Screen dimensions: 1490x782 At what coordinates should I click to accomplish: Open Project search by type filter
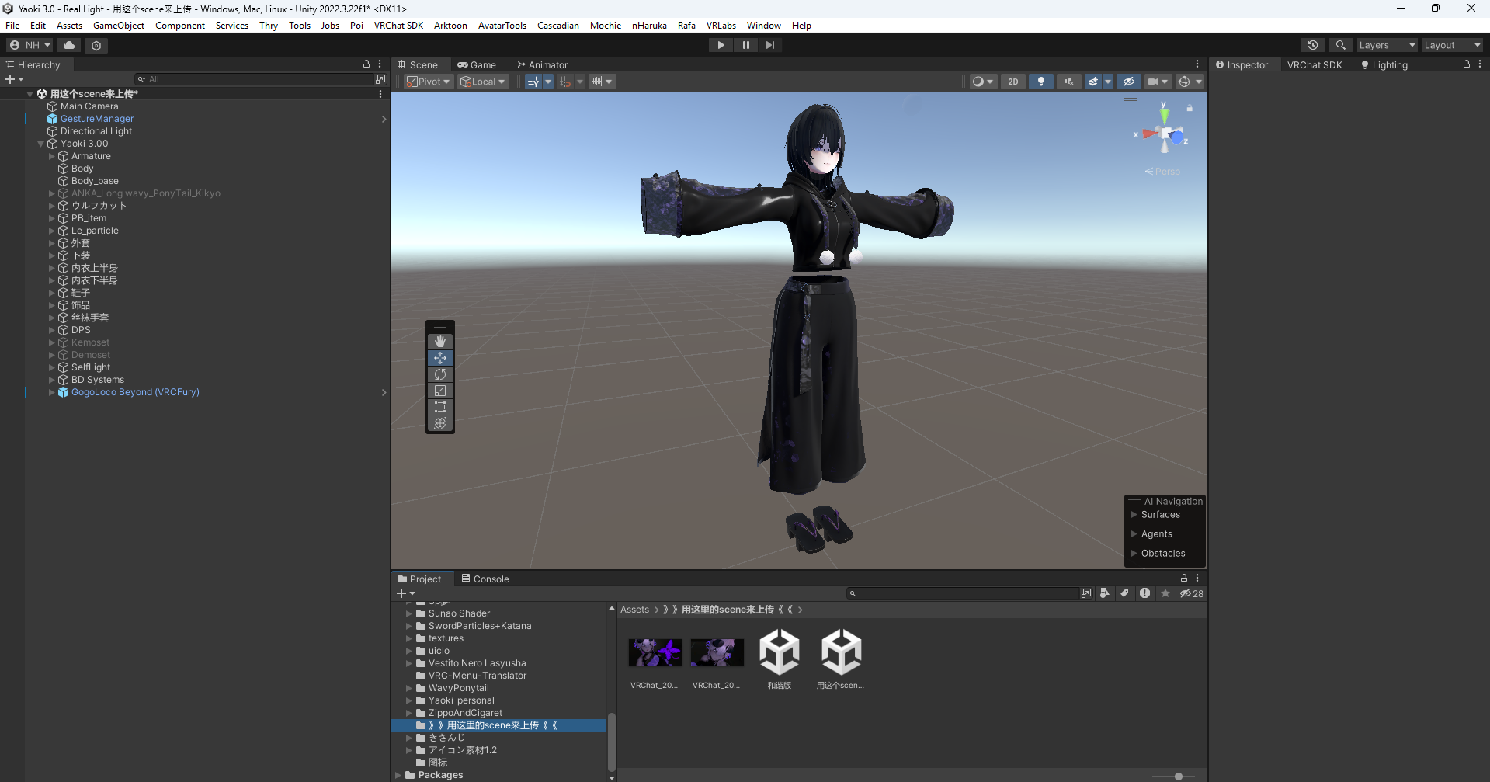(x=1105, y=593)
